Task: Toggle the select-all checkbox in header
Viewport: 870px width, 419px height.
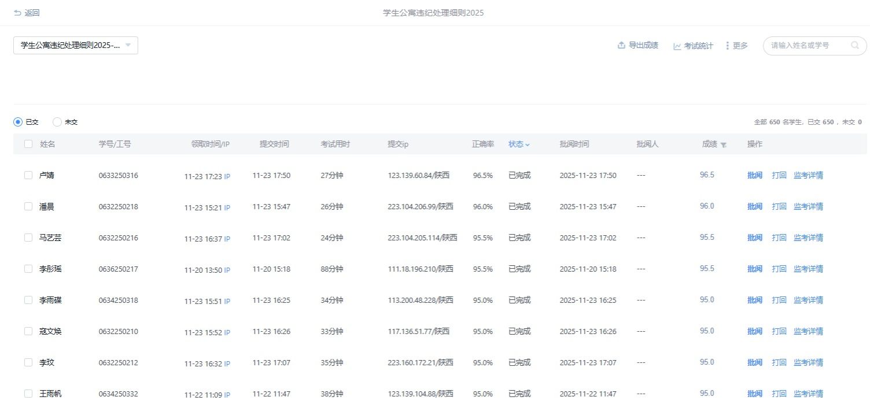Action: click(x=28, y=144)
